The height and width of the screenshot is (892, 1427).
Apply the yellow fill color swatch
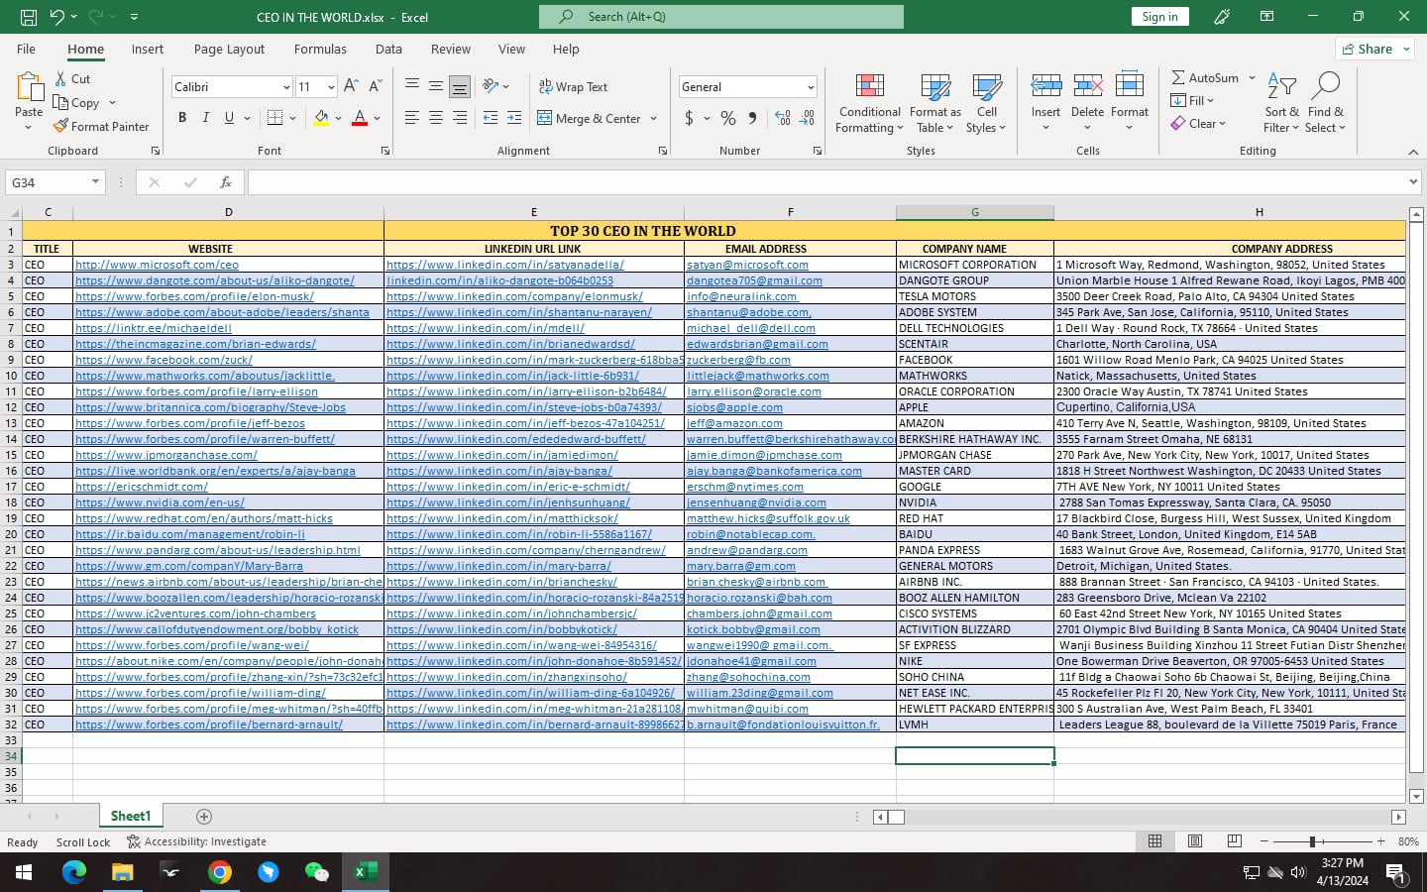(320, 118)
